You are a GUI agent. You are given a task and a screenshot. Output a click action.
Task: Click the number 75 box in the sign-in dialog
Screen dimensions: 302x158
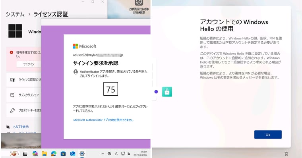(110, 89)
